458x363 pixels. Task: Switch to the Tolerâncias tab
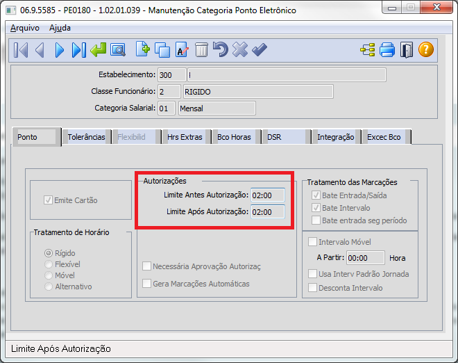(87, 137)
